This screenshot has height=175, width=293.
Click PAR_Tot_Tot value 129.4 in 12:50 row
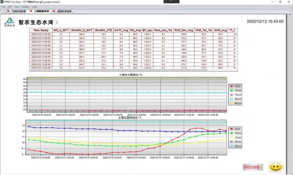click(204, 64)
